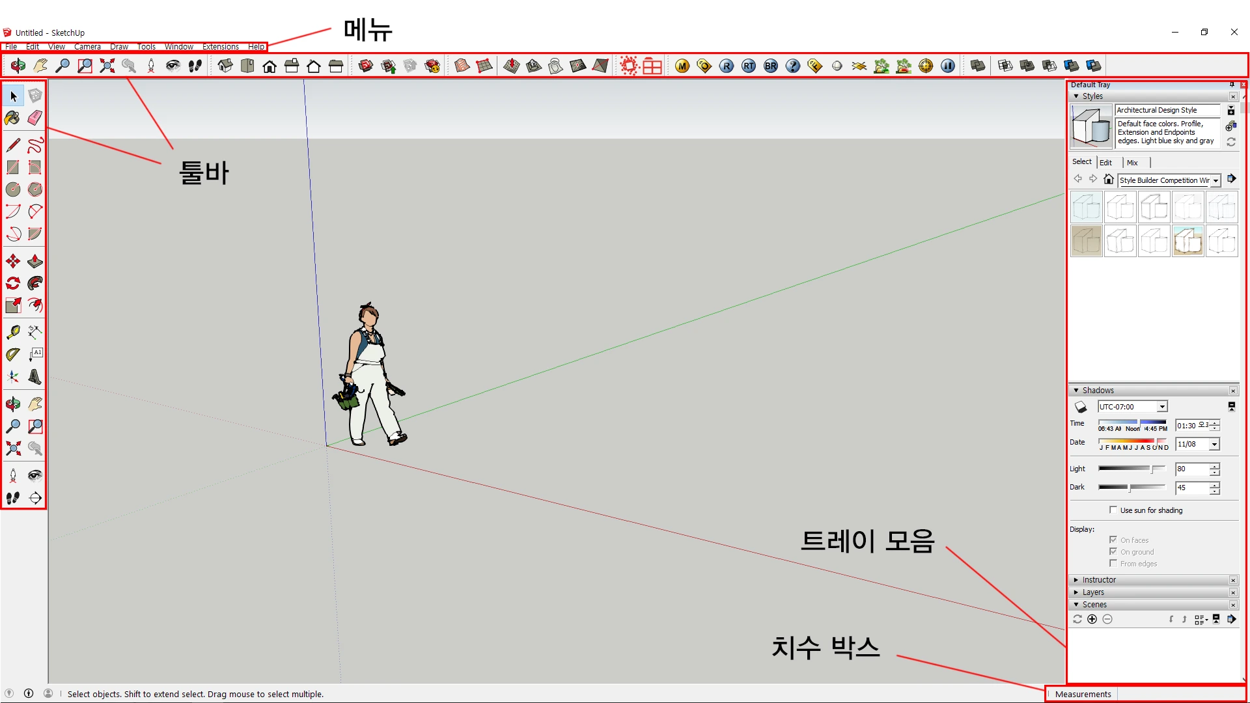This screenshot has height=703, width=1250.
Task: Open the Style Builder Competition collection dropdown
Action: (1215, 180)
